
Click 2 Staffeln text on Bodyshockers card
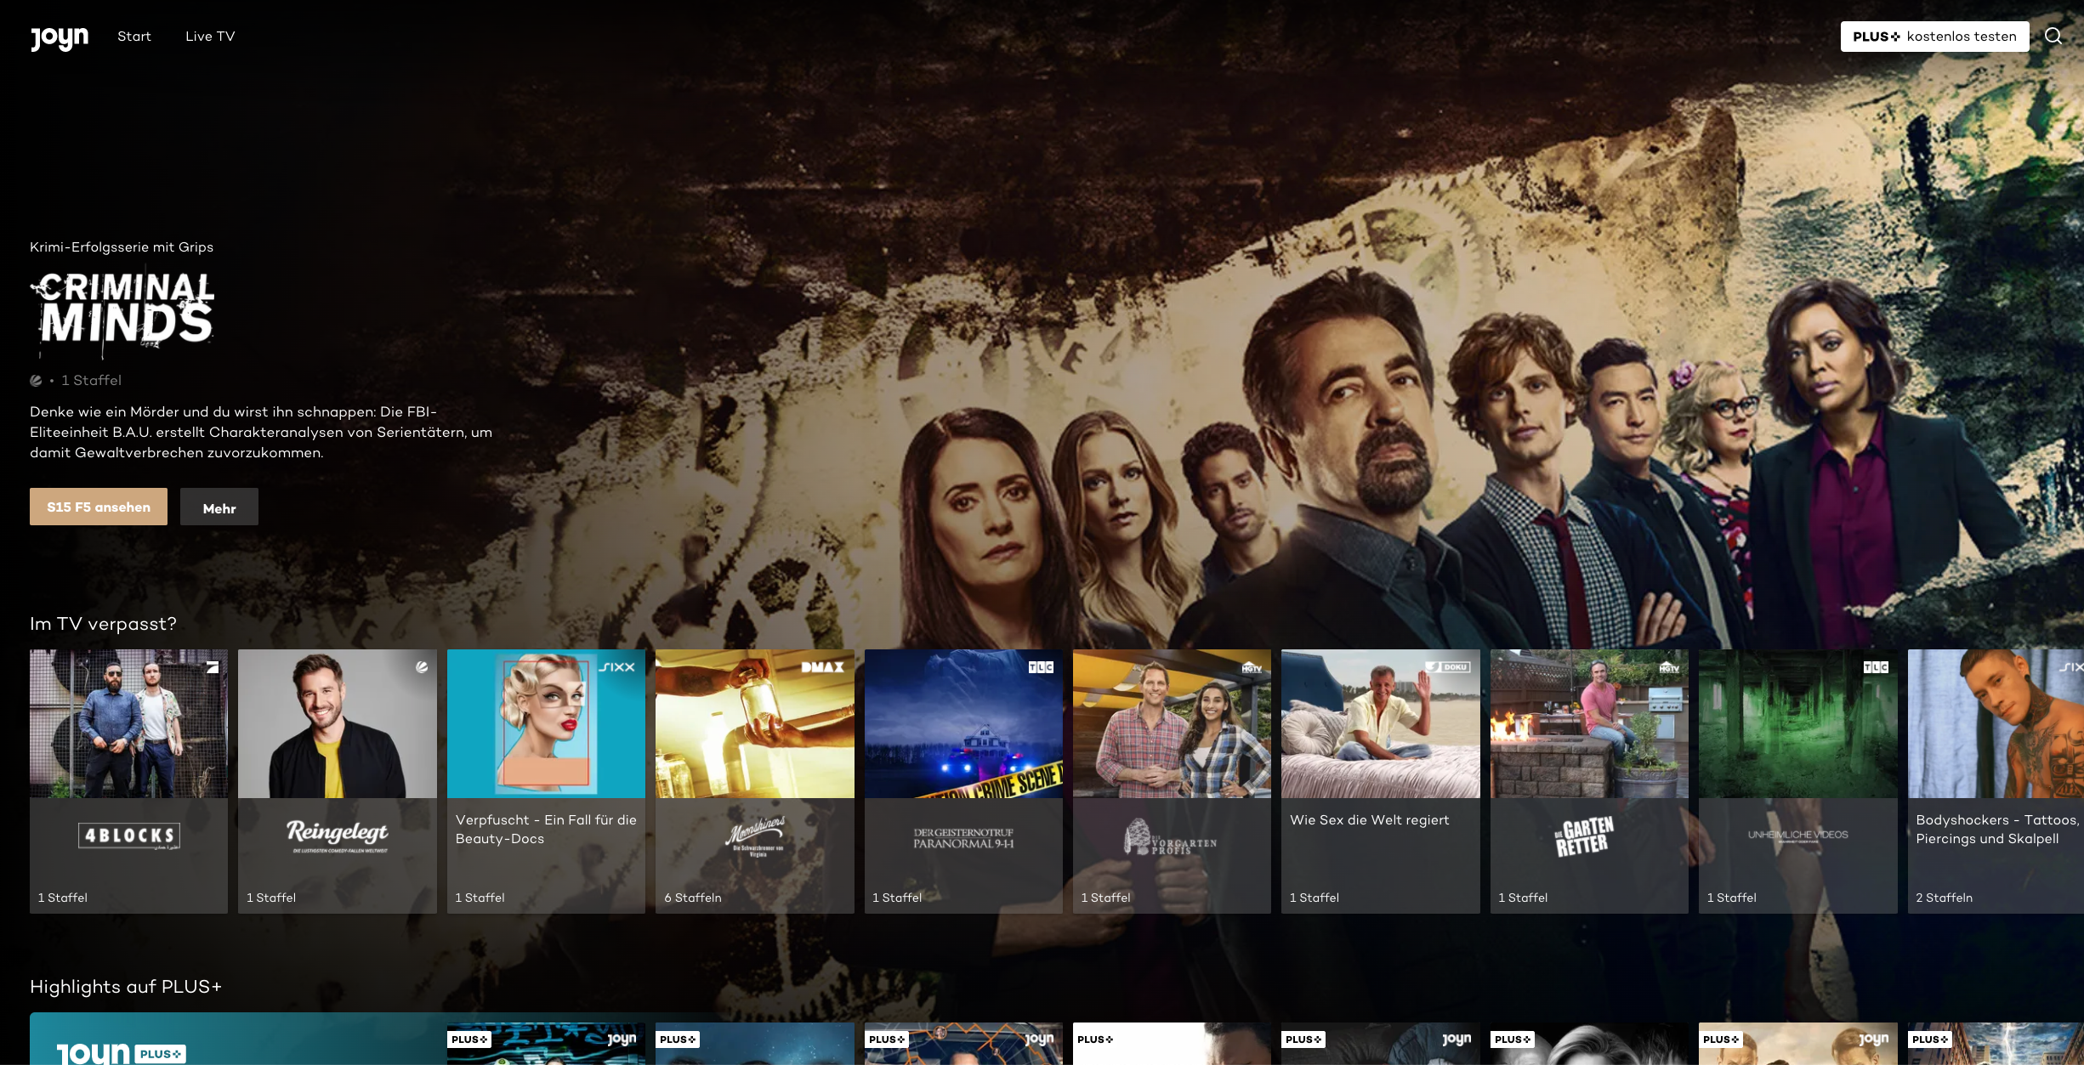pyautogui.click(x=1944, y=898)
